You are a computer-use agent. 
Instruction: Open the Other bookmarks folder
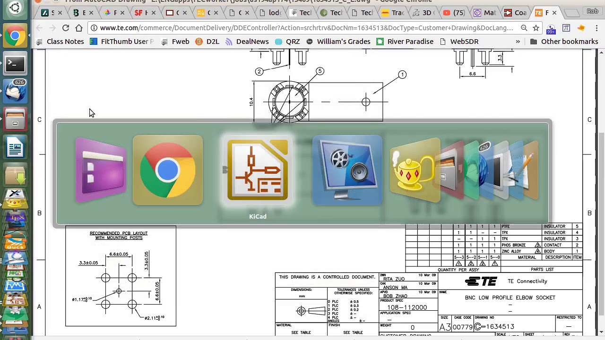point(564,42)
